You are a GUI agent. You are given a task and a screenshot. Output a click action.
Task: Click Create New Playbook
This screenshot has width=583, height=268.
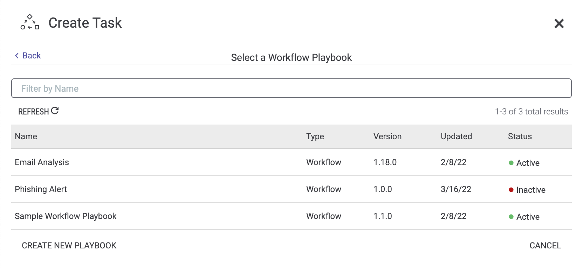coord(69,246)
